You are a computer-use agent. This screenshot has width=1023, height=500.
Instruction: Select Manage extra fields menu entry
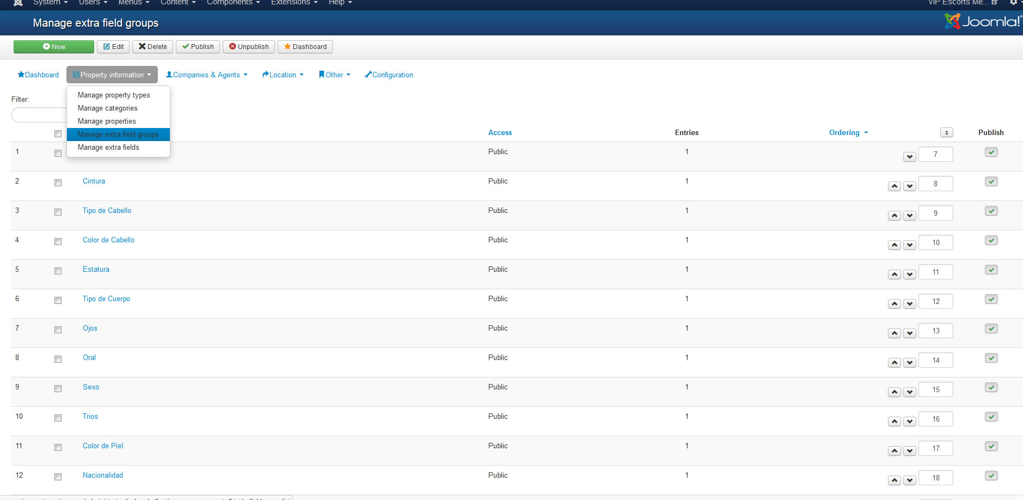[x=118, y=147]
